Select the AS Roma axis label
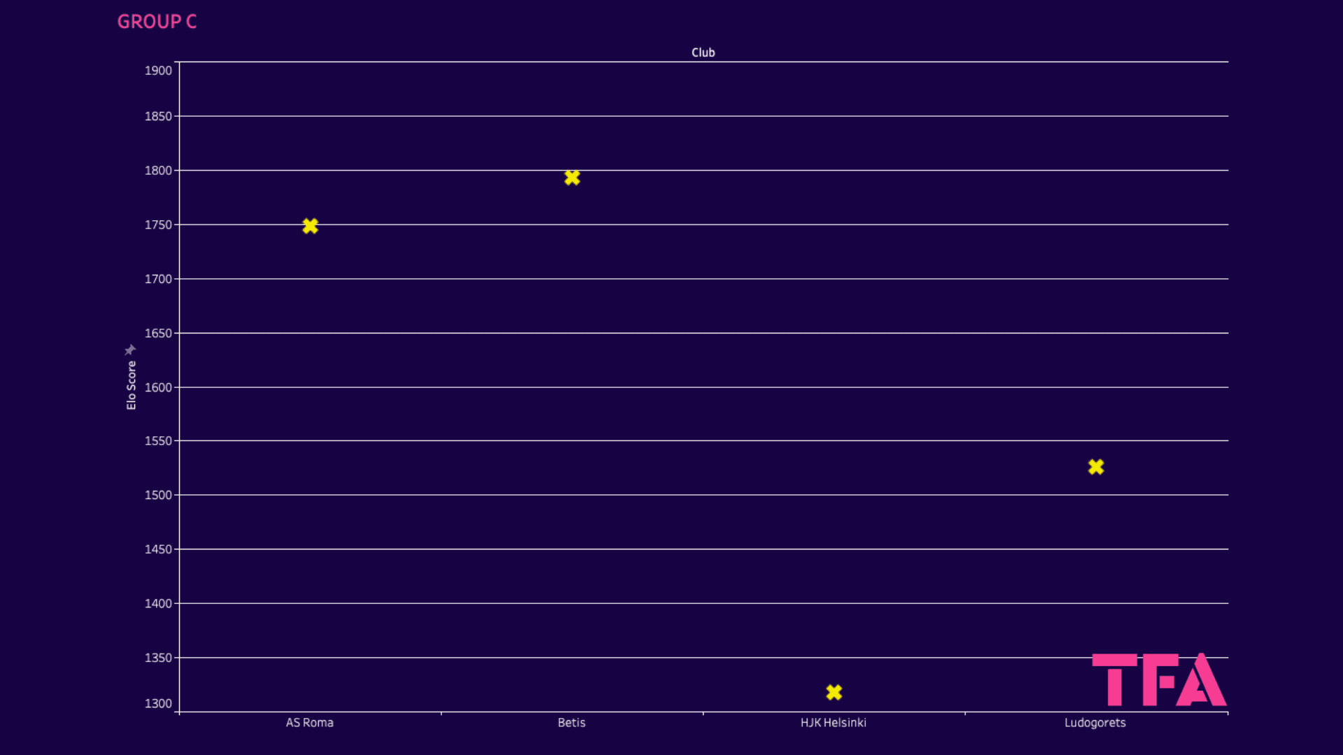The width and height of the screenshot is (1343, 755). [309, 723]
